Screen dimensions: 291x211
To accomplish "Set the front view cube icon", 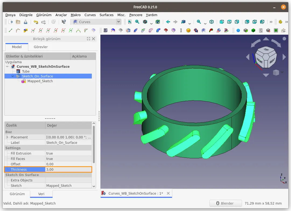I will pyautogui.click(x=222, y=22).
